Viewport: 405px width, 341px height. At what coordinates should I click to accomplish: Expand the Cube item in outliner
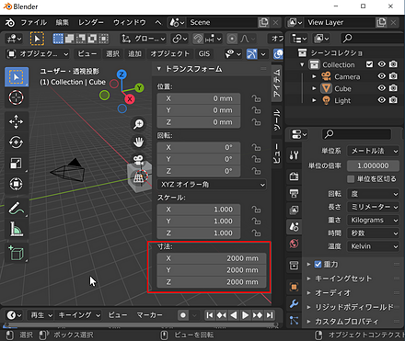(x=314, y=88)
